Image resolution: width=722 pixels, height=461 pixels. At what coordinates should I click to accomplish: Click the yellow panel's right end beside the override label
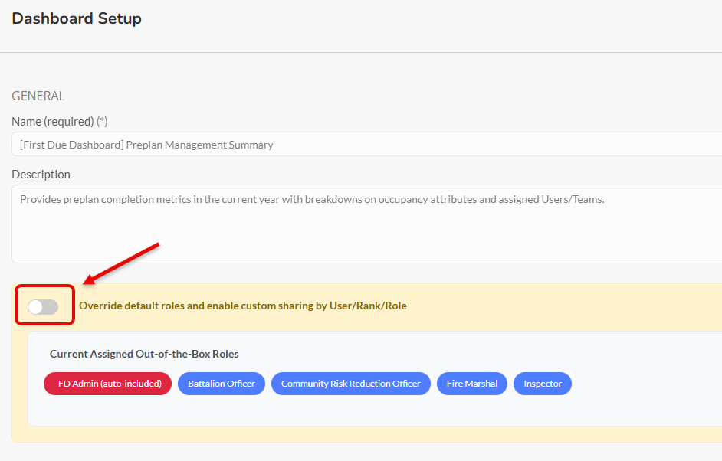pos(613,306)
